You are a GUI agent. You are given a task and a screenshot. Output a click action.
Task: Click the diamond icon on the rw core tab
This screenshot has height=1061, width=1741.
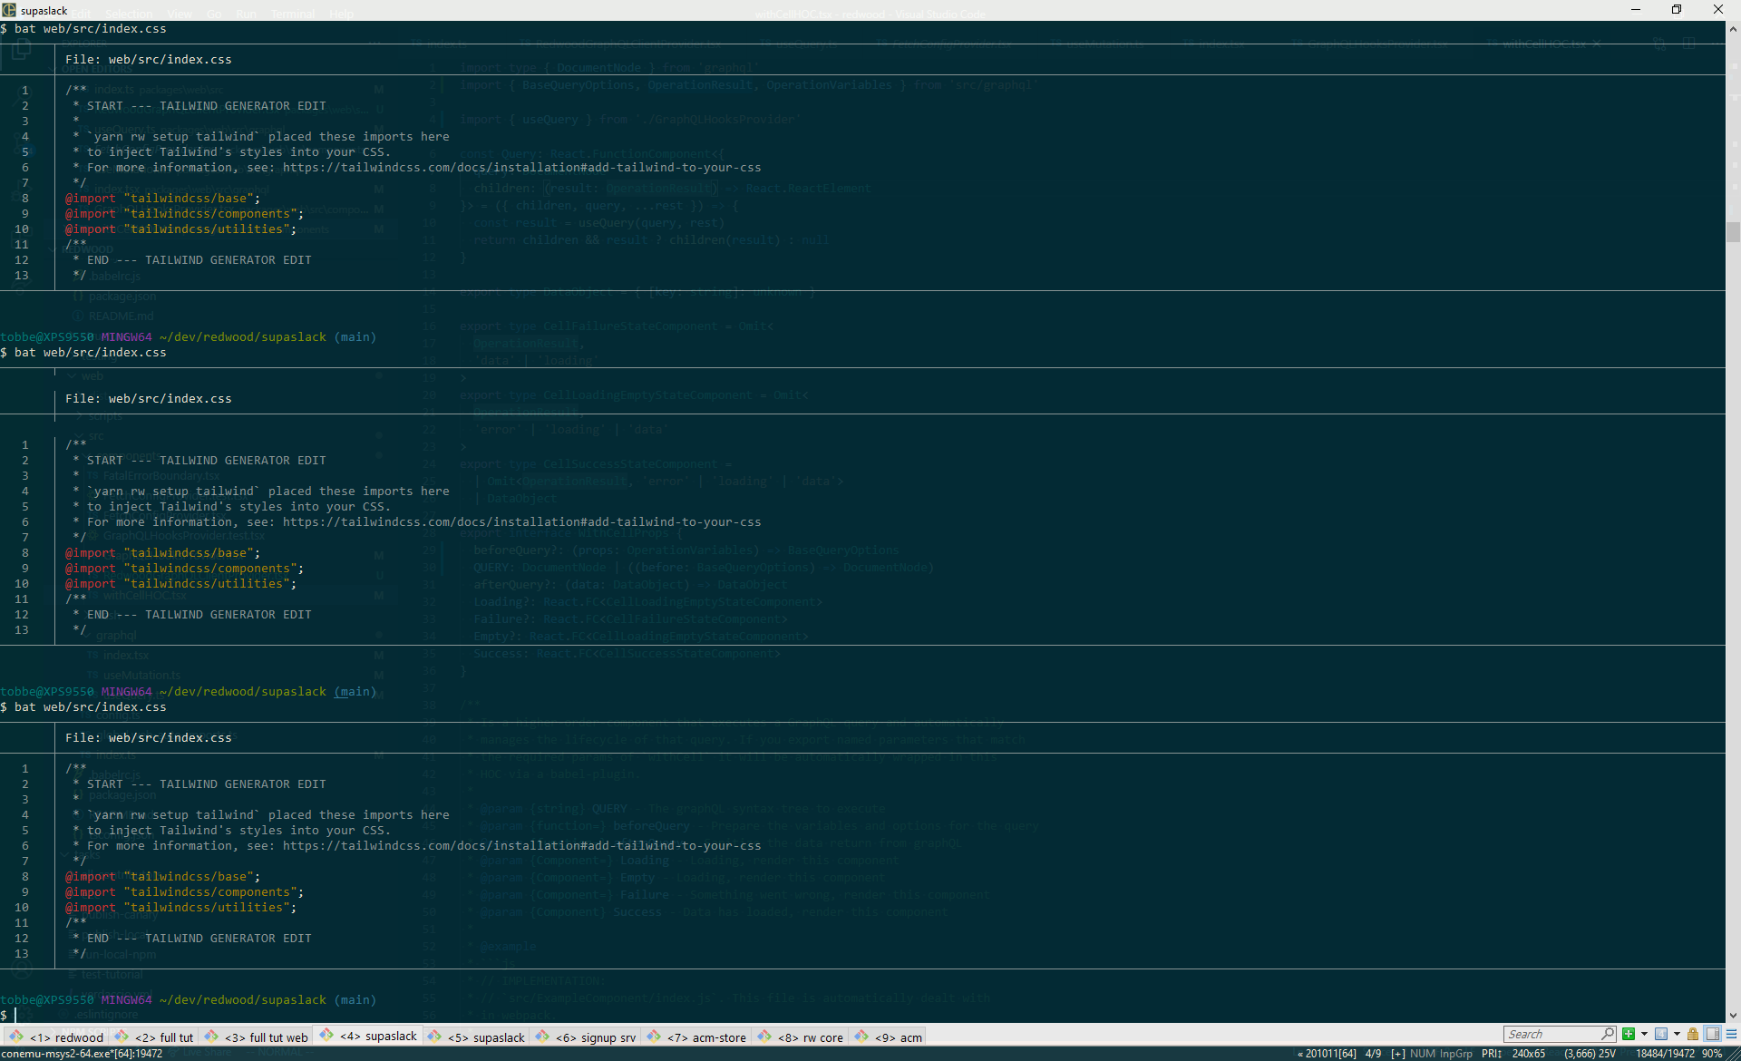[764, 1037]
